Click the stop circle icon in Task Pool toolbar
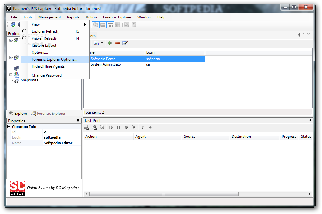Screen dimensions: 322x214 pyautogui.click(x=126, y=127)
